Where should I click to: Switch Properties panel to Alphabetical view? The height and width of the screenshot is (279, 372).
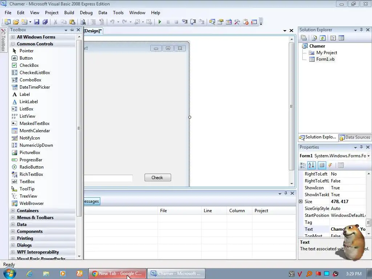(x=311, y=165)
